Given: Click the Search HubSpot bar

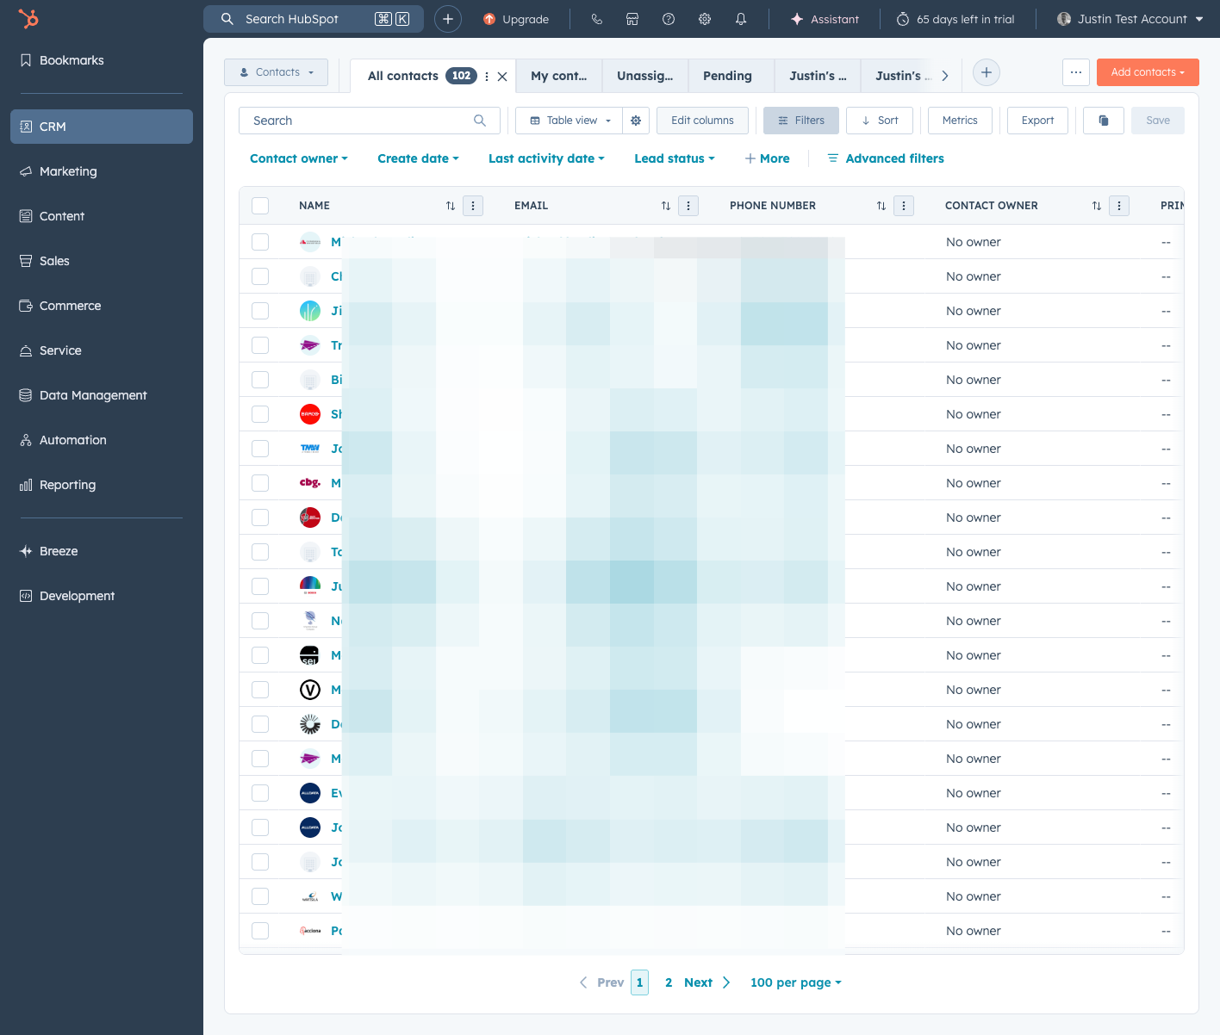Looking at the screenshot, I should coord(314,19).
